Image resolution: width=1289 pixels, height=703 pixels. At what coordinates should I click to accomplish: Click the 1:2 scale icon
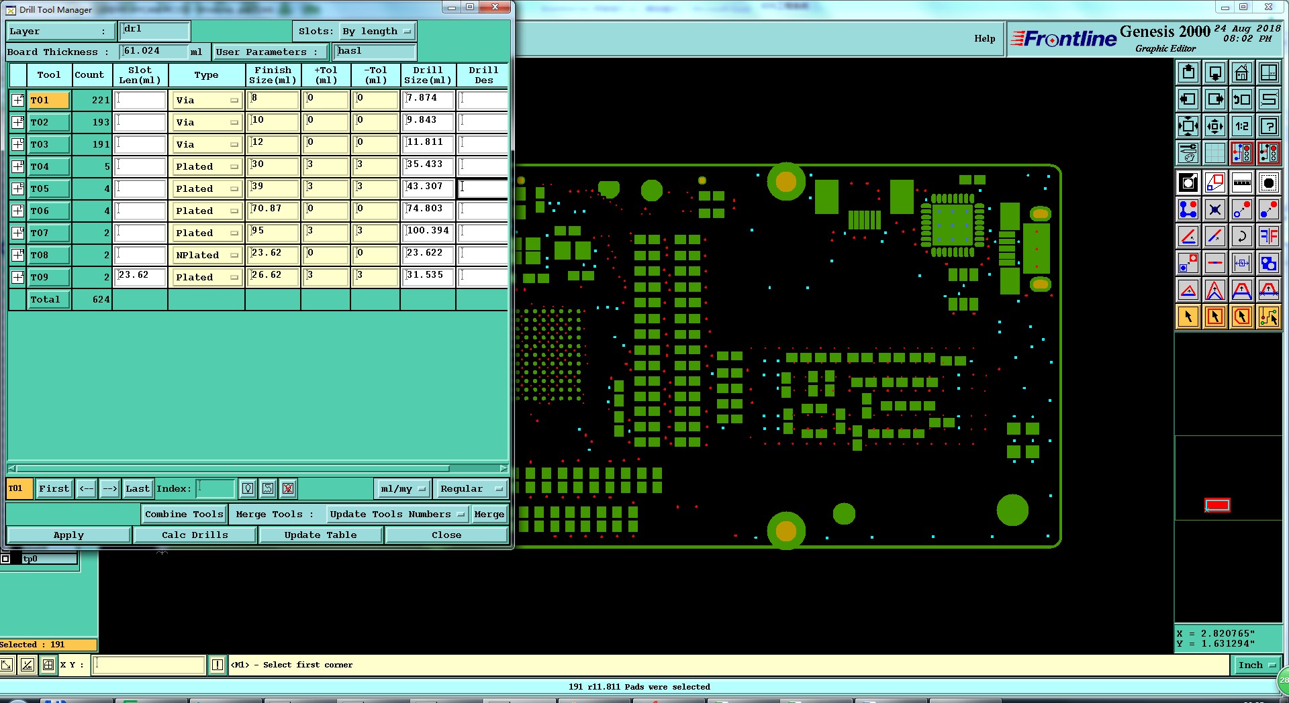(1241, 126)
